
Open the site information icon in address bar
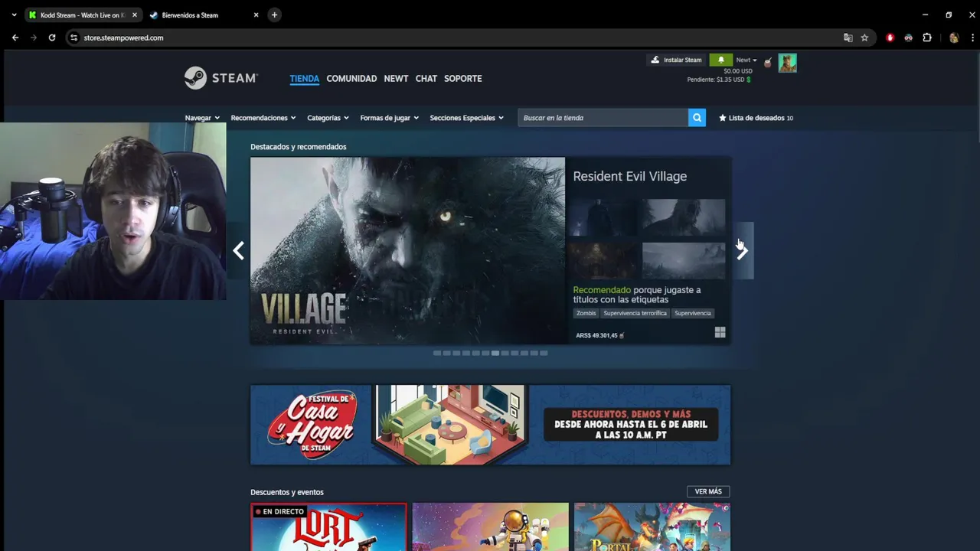[73, 37]
